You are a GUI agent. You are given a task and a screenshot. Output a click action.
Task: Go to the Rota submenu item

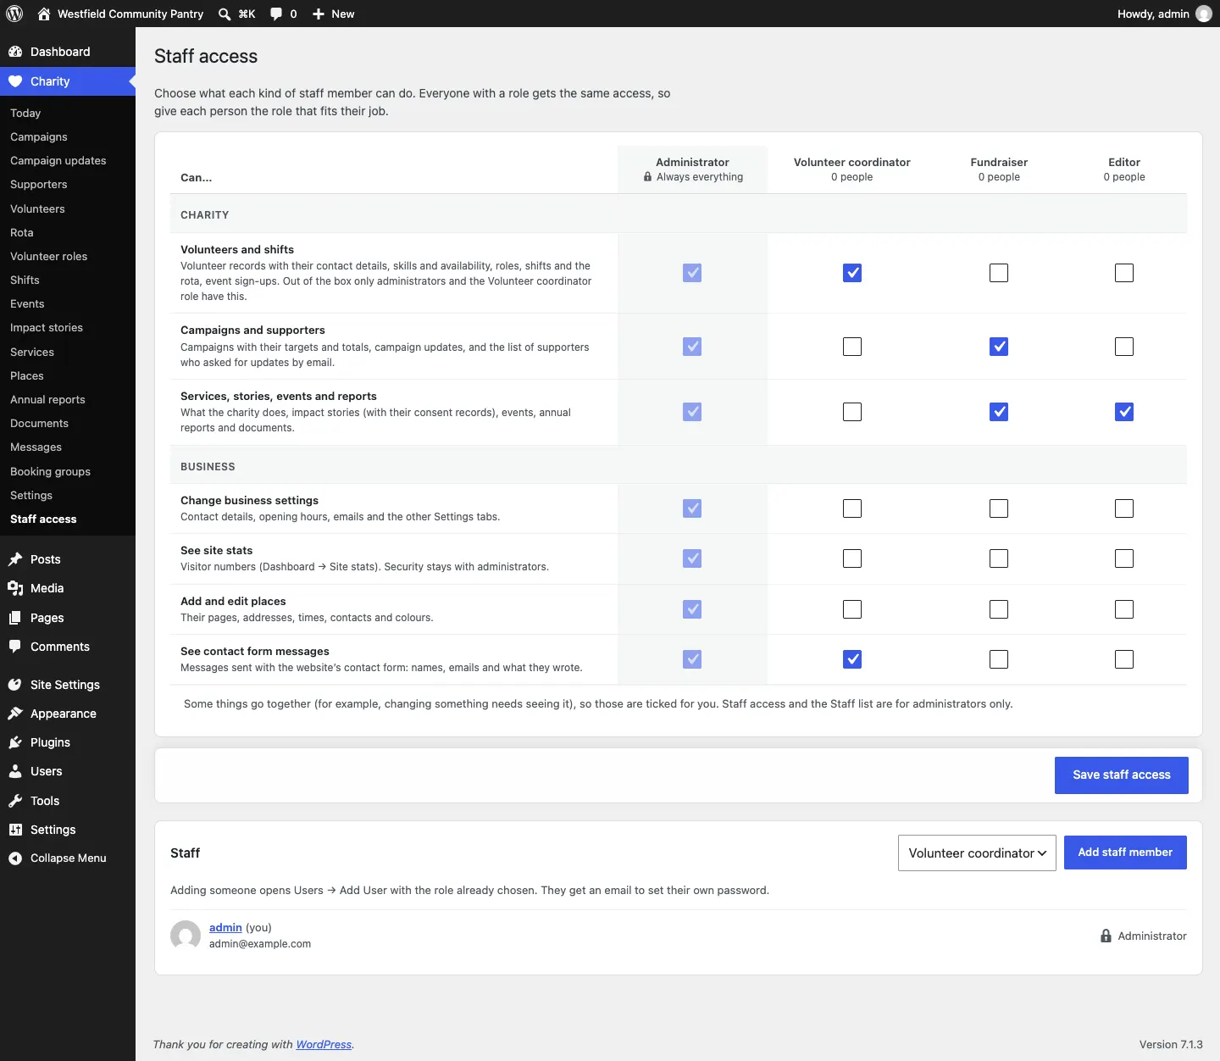[x=22, y=232]
